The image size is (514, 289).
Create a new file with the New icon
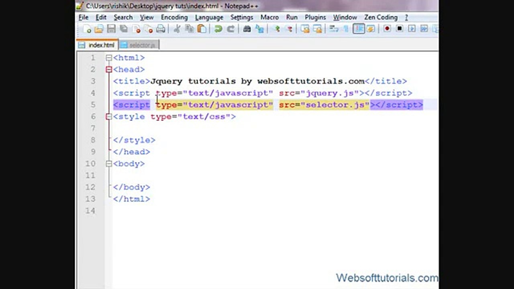(x=87, y=29)
